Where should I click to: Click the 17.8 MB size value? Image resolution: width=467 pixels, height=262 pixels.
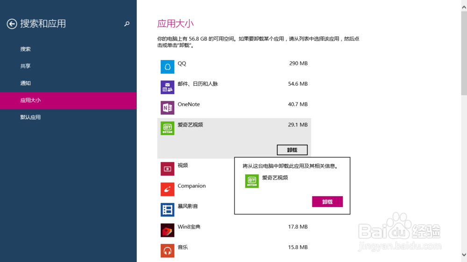pyautogui.click(x=298, y=227)
